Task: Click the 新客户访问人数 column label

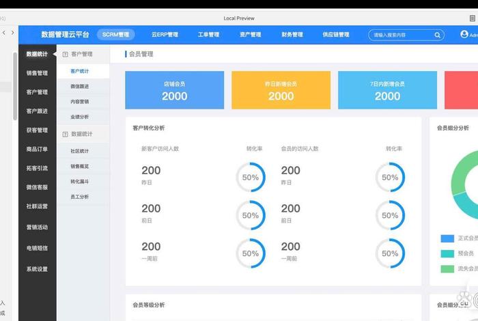Action: 160,149
